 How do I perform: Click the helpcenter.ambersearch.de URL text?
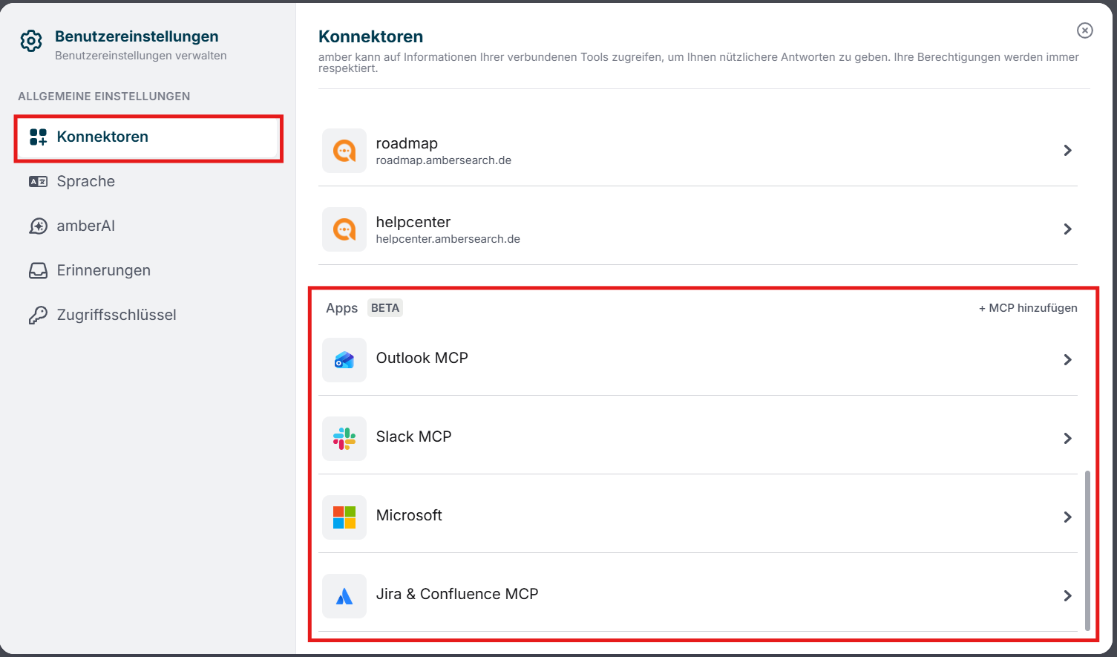pyautogui.click(x=448, y=239)
